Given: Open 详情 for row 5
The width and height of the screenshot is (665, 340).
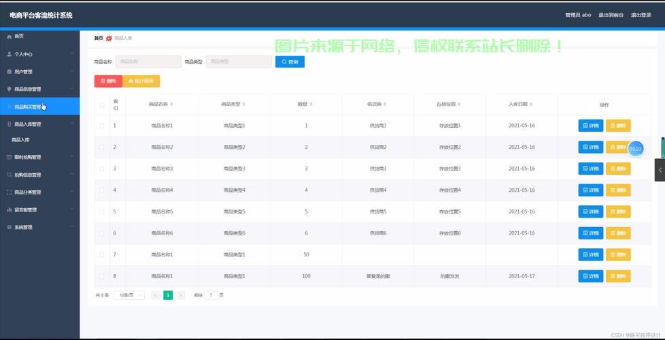Looking at the screenshot, I should click(x=591, y=211).
